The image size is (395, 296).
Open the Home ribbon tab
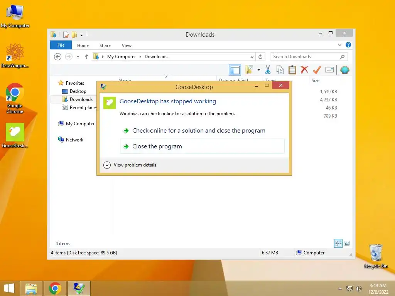(83, 45)
